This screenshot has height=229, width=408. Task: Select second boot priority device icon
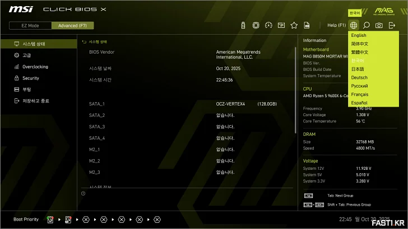click(68, 220)
